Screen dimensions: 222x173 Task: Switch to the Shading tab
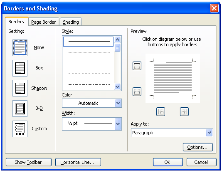point(71,22)
